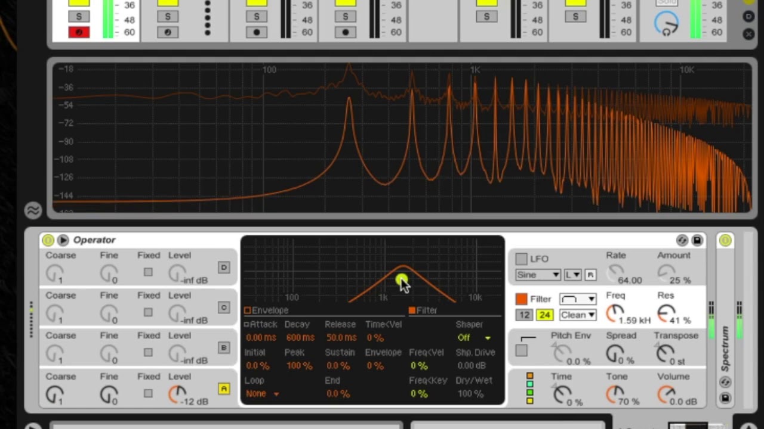The image size is (764, 429).
Task: Adjust oscillator A Level knob
Action: (177, 394)
